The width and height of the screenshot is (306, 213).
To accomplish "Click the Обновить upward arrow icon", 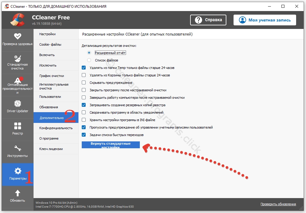I will (17, 193).
